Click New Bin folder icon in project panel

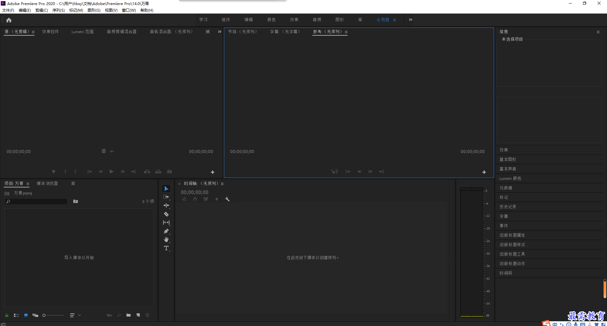click(x=128, y=315)
